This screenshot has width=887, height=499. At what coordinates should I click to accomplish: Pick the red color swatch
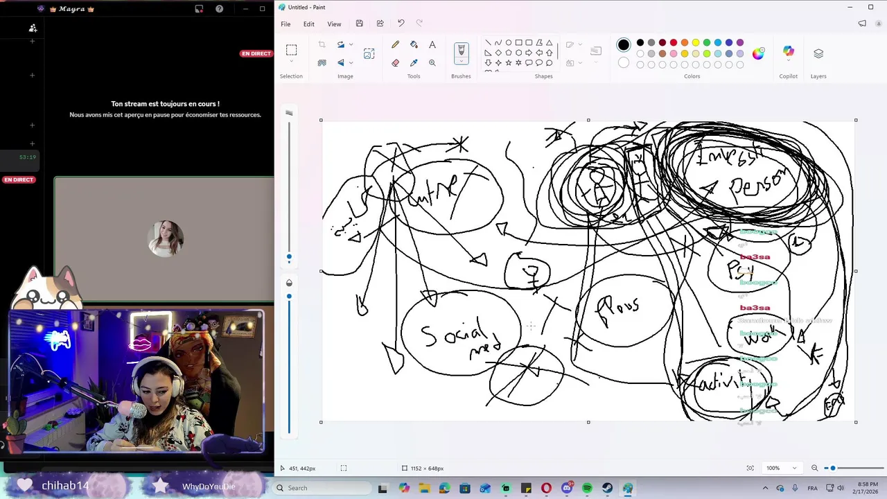tap(674, 43)
